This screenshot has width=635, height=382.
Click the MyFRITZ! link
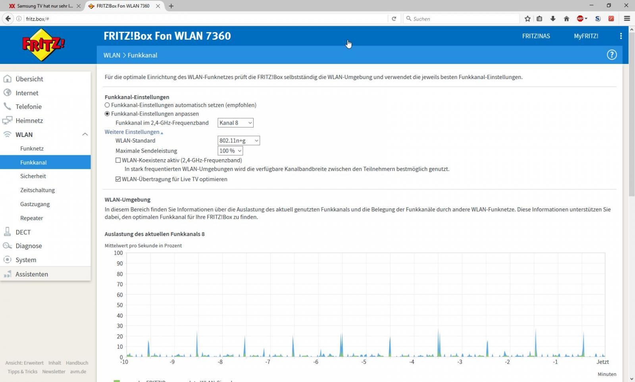(x=586, y=36)
